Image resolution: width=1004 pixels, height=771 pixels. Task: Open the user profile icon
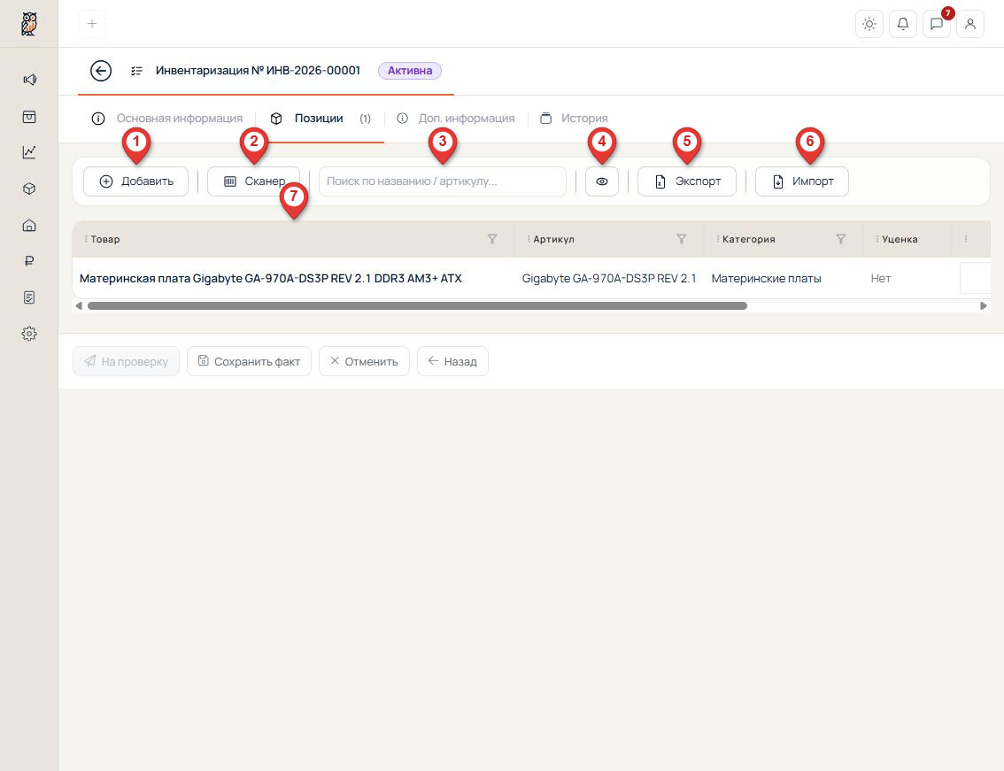coord(970,24)
